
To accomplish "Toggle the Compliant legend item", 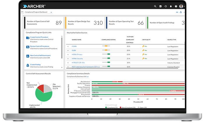I will pyautogui.click(x=111, y=107).
